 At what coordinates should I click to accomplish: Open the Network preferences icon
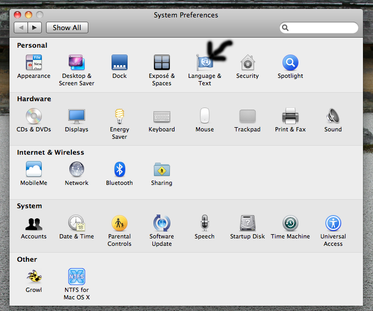pyautogui.click(x=77, y=169)
